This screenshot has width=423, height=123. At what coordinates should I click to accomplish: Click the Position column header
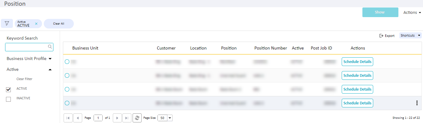click(229, 48)
